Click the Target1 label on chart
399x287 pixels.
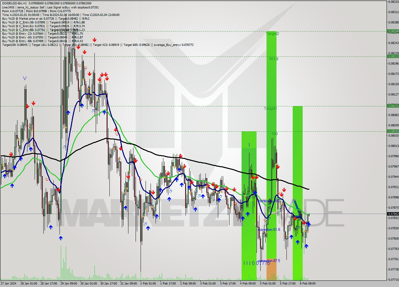point(270,108)
